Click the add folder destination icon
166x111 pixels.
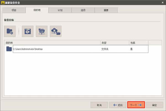[10, 31]
